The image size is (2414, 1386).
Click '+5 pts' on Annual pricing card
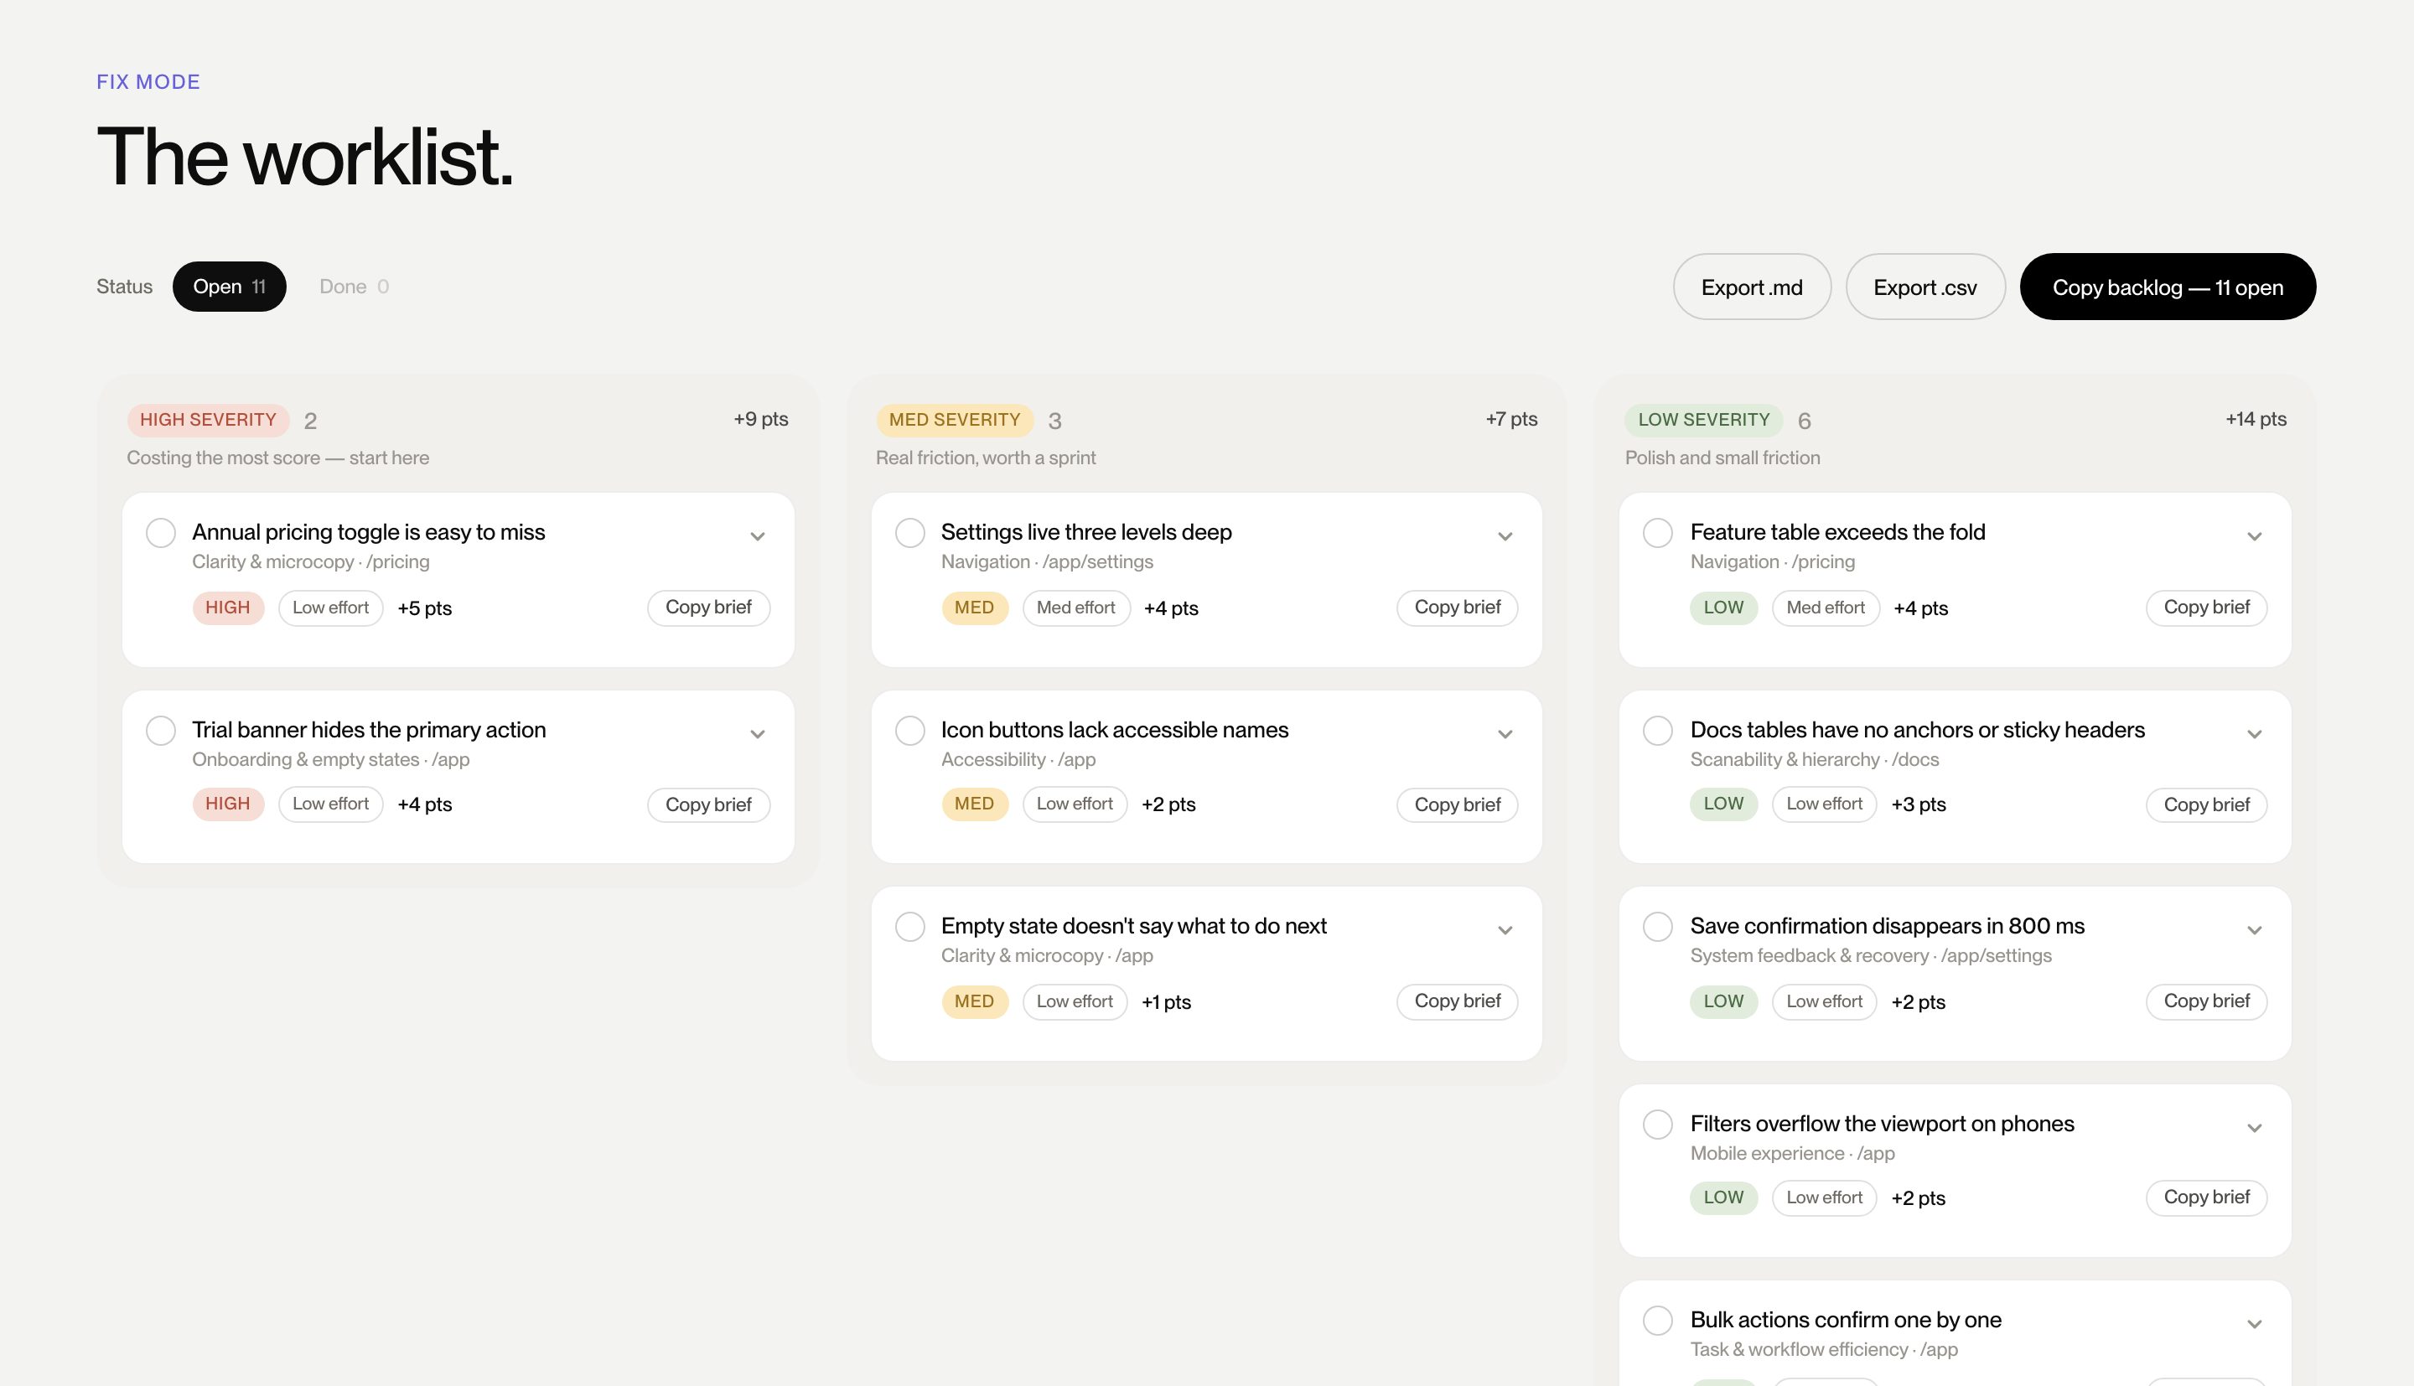(x=424, y=608)
